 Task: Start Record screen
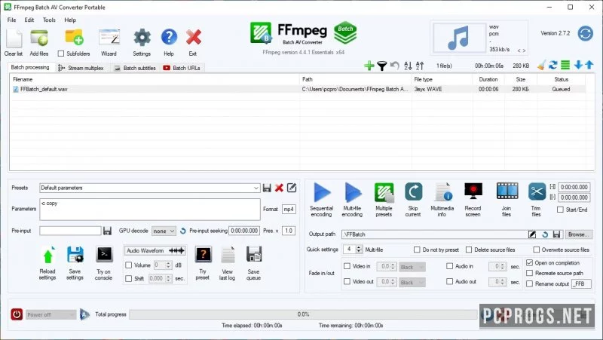473,191
